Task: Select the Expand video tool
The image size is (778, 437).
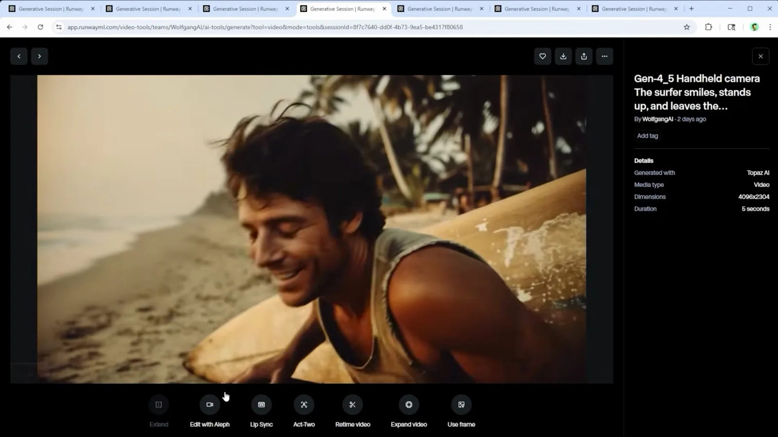Action: (x=409, y=404)
